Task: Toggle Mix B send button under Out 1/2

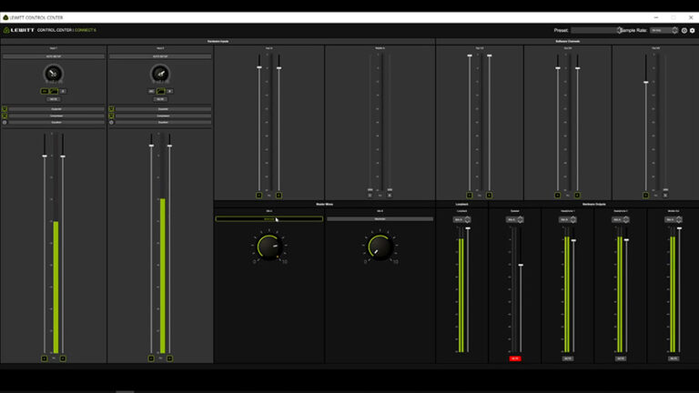Action: 489,196
